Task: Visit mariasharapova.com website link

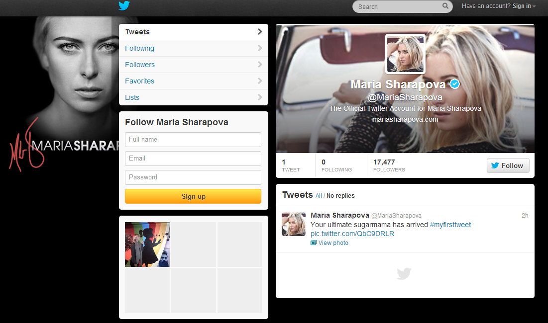Action: point(405,119)
